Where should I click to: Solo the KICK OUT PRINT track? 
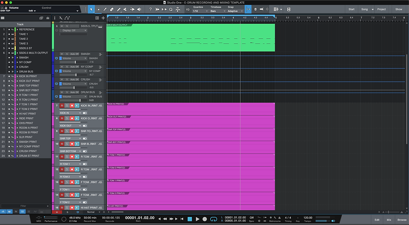67,118
